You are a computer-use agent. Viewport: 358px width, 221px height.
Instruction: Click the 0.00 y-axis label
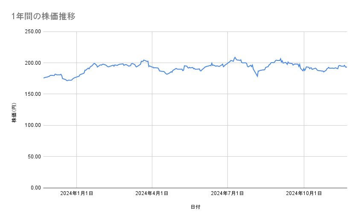(x=35, y=188)
